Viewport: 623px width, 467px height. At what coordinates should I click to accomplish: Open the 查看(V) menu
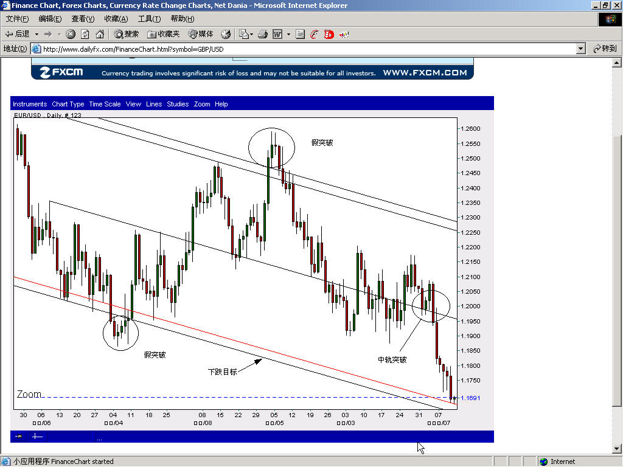[x=83, y=19]
